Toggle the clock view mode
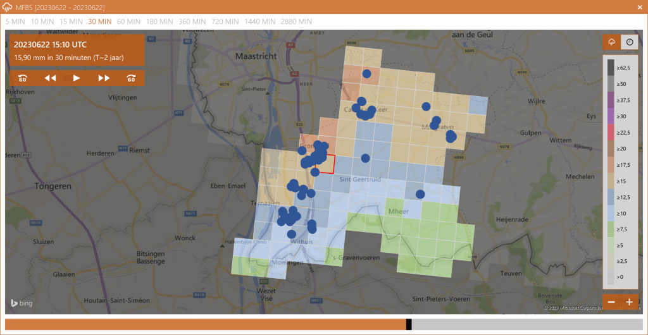The width and height of the screenshot is (648, 335). point(630,42)
